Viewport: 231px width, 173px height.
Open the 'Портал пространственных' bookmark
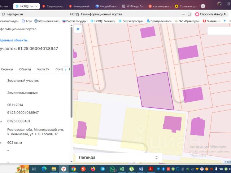131,21
